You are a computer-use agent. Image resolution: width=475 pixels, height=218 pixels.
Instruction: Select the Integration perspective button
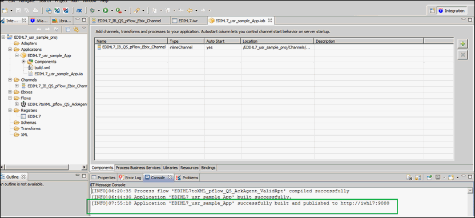click(x=452, y=11)
